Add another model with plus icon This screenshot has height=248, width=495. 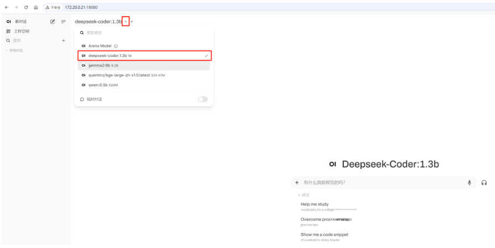(132, 22)
